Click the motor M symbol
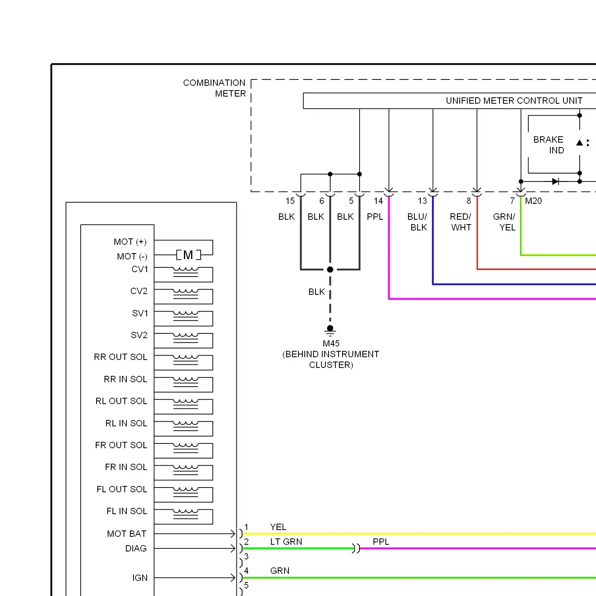 click(188, 255)
